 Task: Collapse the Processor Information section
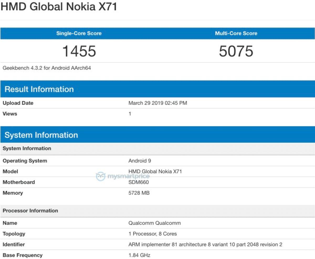click(30, 210)
